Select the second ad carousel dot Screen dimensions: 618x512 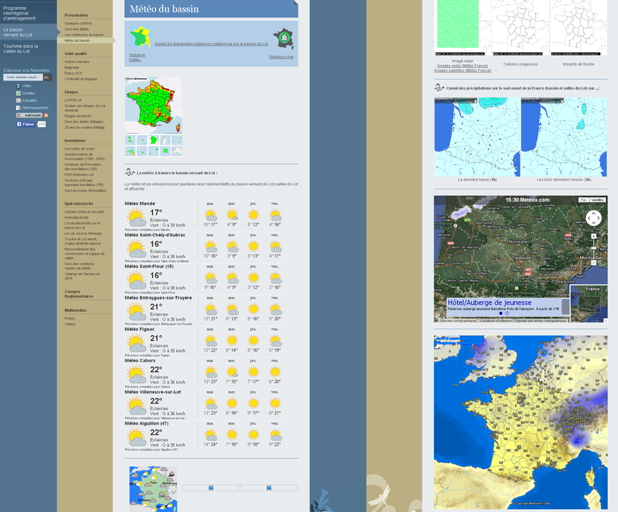[507, 313]
